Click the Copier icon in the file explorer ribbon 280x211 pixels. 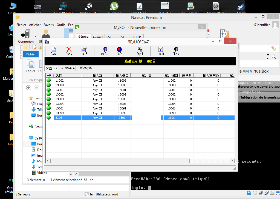pyautogui.click(x=31, y=64)
